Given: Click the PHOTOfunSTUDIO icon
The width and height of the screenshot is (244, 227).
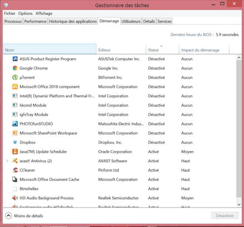Looking at the screenshot, I should click(15, 123).
